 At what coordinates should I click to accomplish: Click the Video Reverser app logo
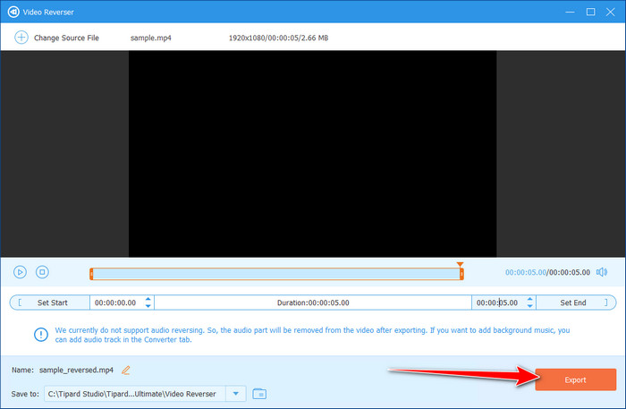click(15, 12)
